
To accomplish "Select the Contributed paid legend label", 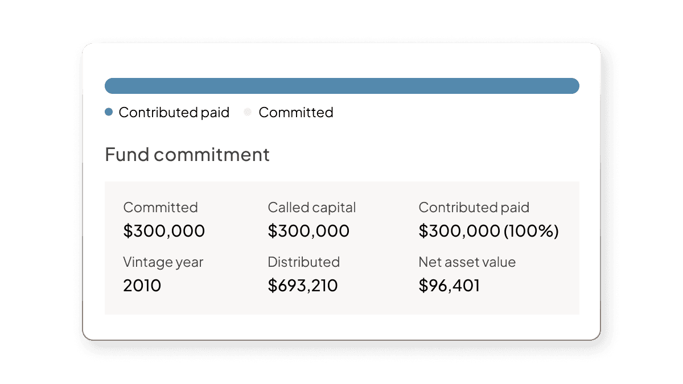I will [x=174, y=113].
